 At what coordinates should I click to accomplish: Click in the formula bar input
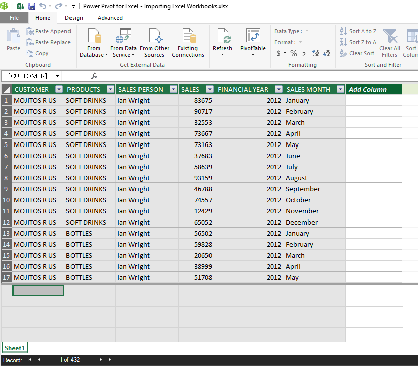[x=259, y=76]
